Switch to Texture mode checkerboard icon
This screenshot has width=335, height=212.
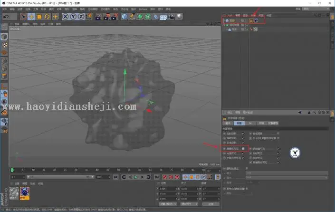click(x=4, y=45)
